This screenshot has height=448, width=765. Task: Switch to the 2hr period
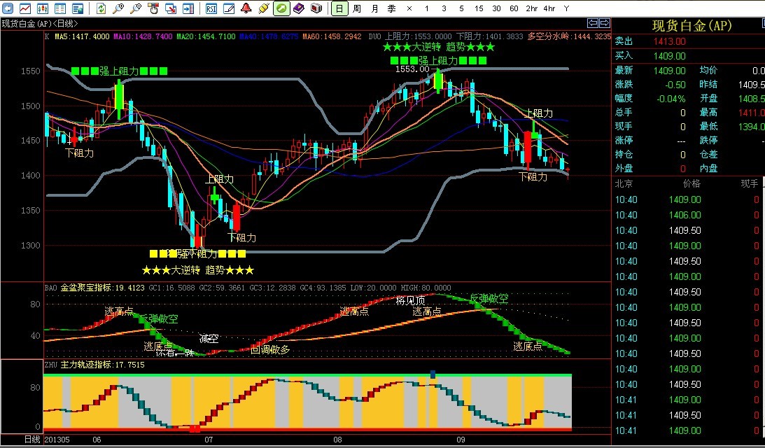pos(532,8)
